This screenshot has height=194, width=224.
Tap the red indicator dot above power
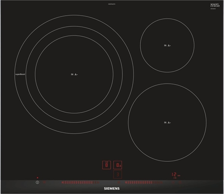(38, 178)
